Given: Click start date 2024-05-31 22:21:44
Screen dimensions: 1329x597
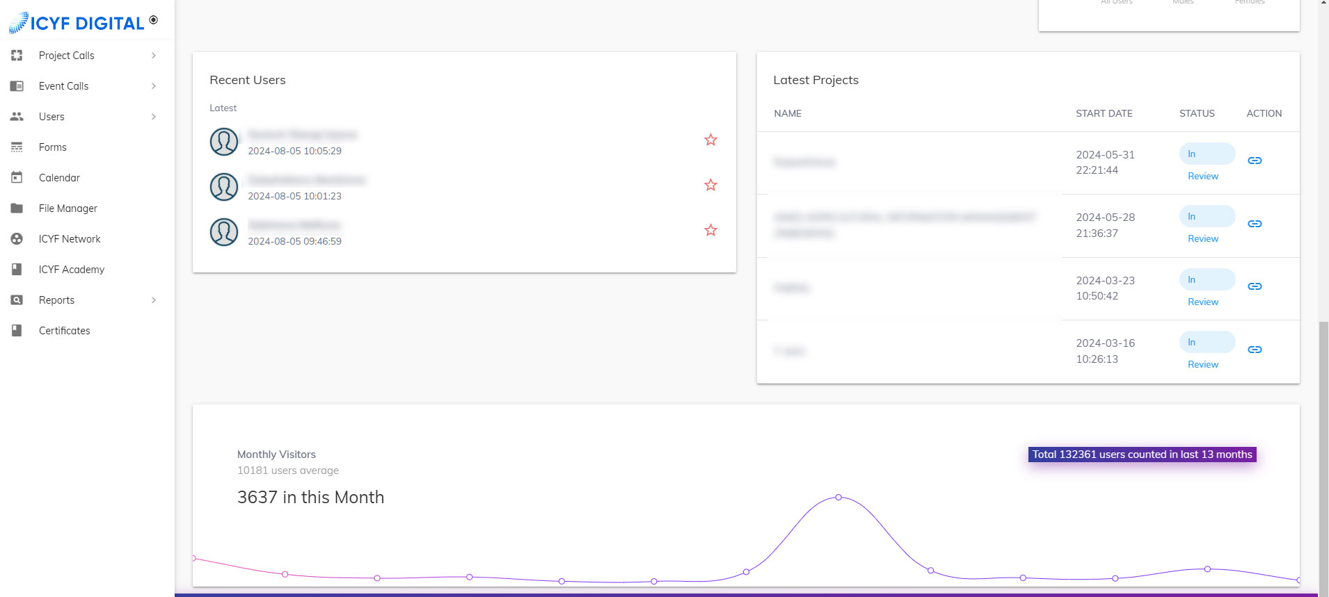Looking at the screenshot, I should coord(1105,162).
